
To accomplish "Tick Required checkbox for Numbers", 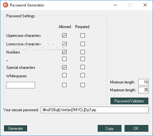I will tap(83, 52).
